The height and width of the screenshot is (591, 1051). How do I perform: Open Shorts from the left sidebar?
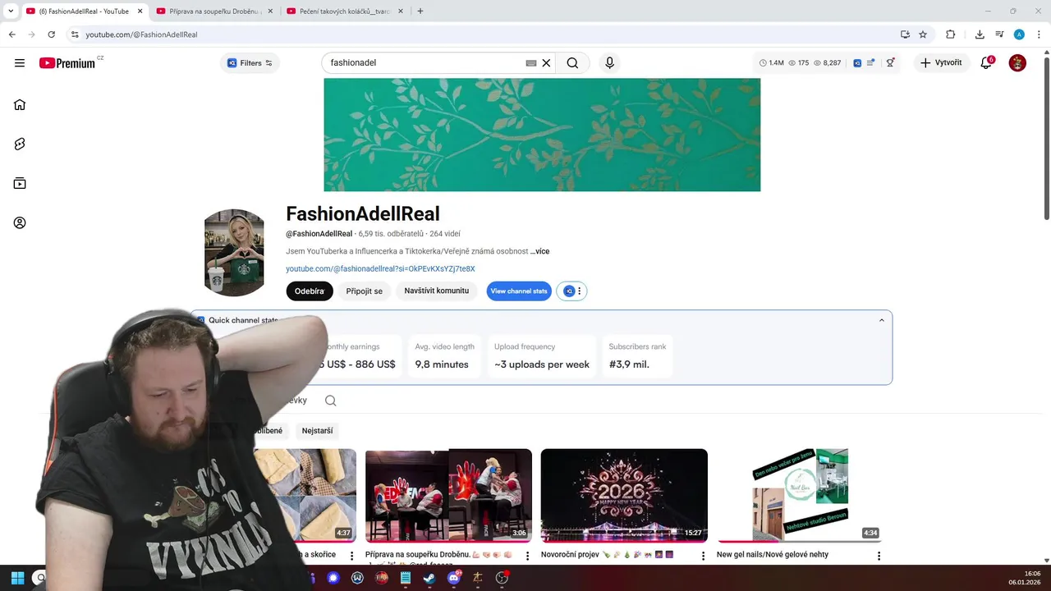click(x=20, y=144)
